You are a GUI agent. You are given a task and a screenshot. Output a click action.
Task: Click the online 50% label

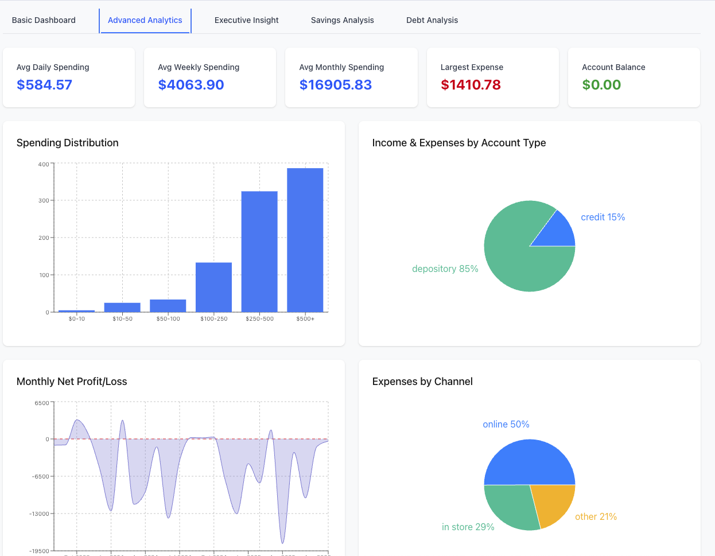pyautogui.click(x=505, y=424)
